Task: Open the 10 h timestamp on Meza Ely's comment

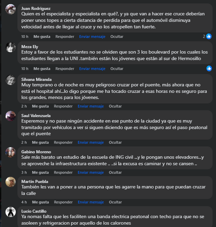Action: (25, 69)
